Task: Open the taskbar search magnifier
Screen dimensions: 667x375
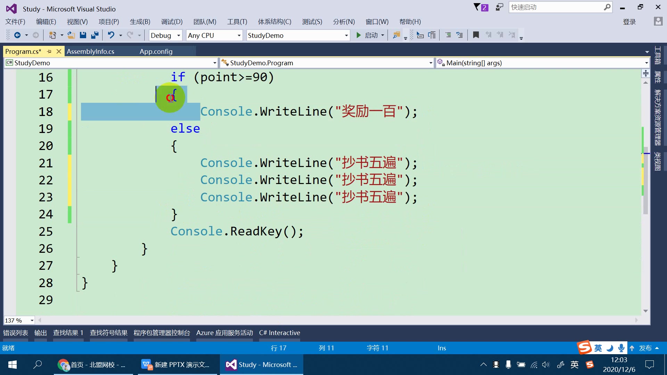Action: (x=38, y=365)
